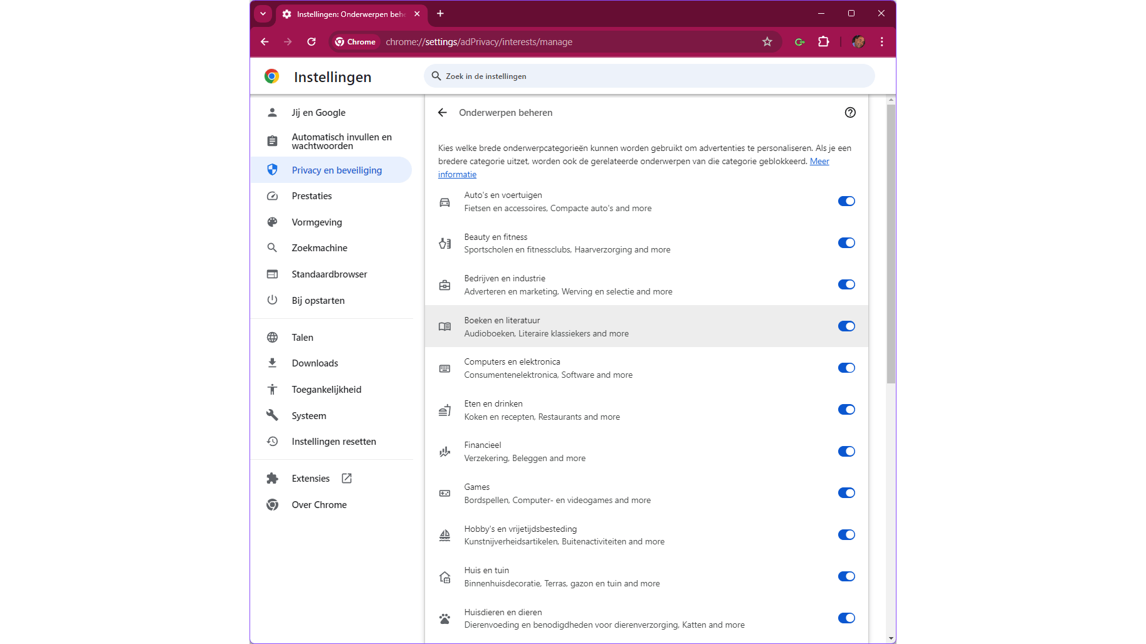
Task: Turn off the Boeken en literatuur toggle
Action: pos(846,326)
